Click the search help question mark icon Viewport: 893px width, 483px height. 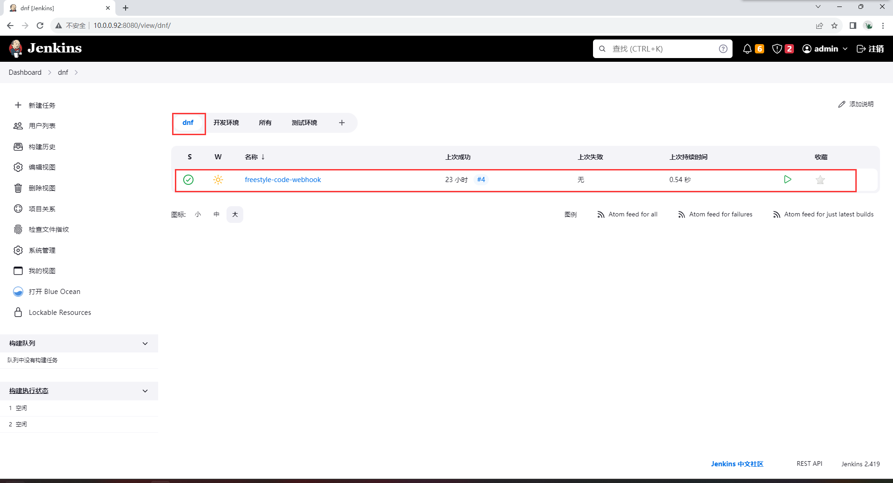pyautogui.click(x=723, y=49)
